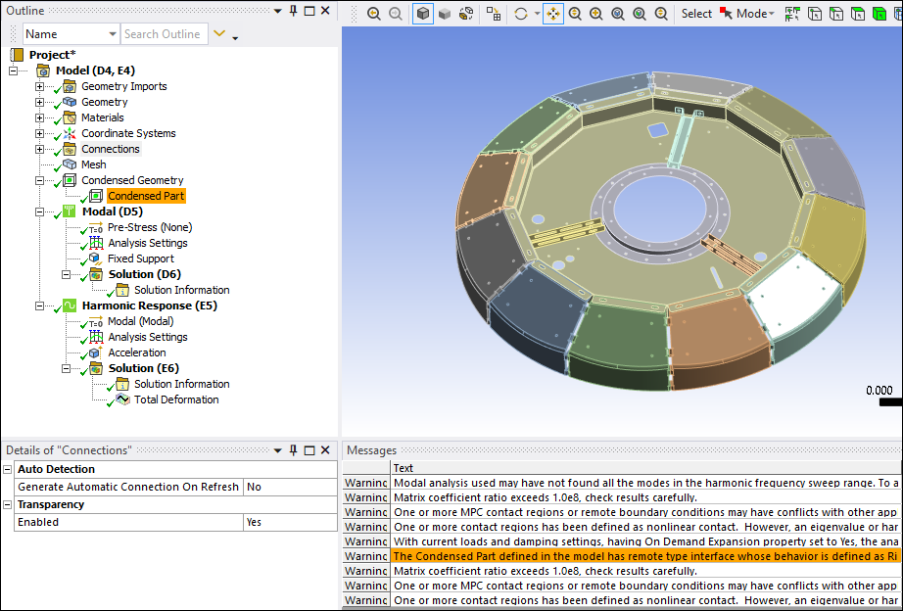The width and height of the screenshot is (903, 611).
Task: Click the Fixed Support item
Action: 140,259
